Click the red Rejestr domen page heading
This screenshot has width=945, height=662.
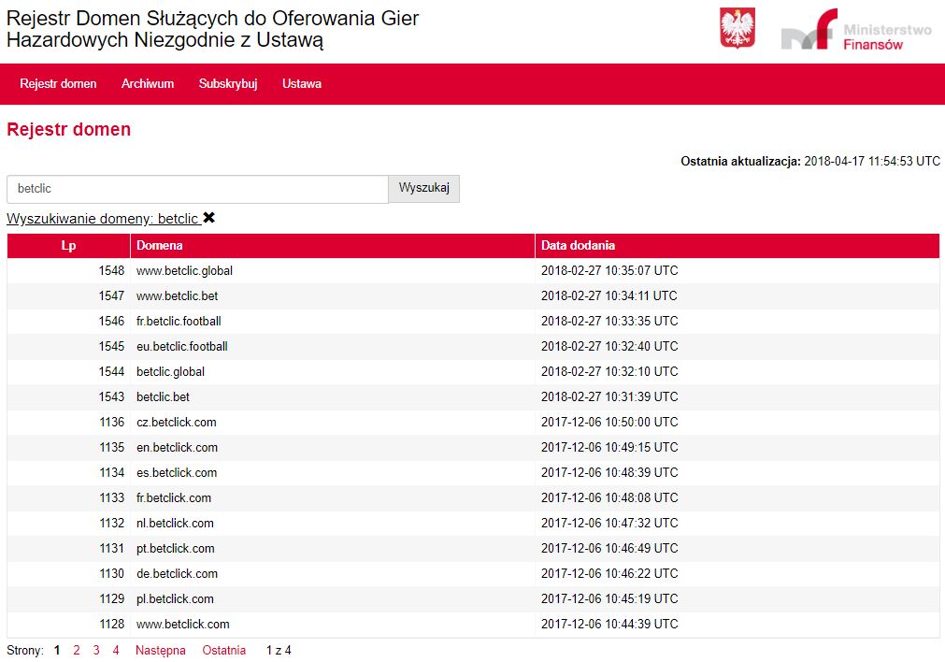tap(69, 129)
